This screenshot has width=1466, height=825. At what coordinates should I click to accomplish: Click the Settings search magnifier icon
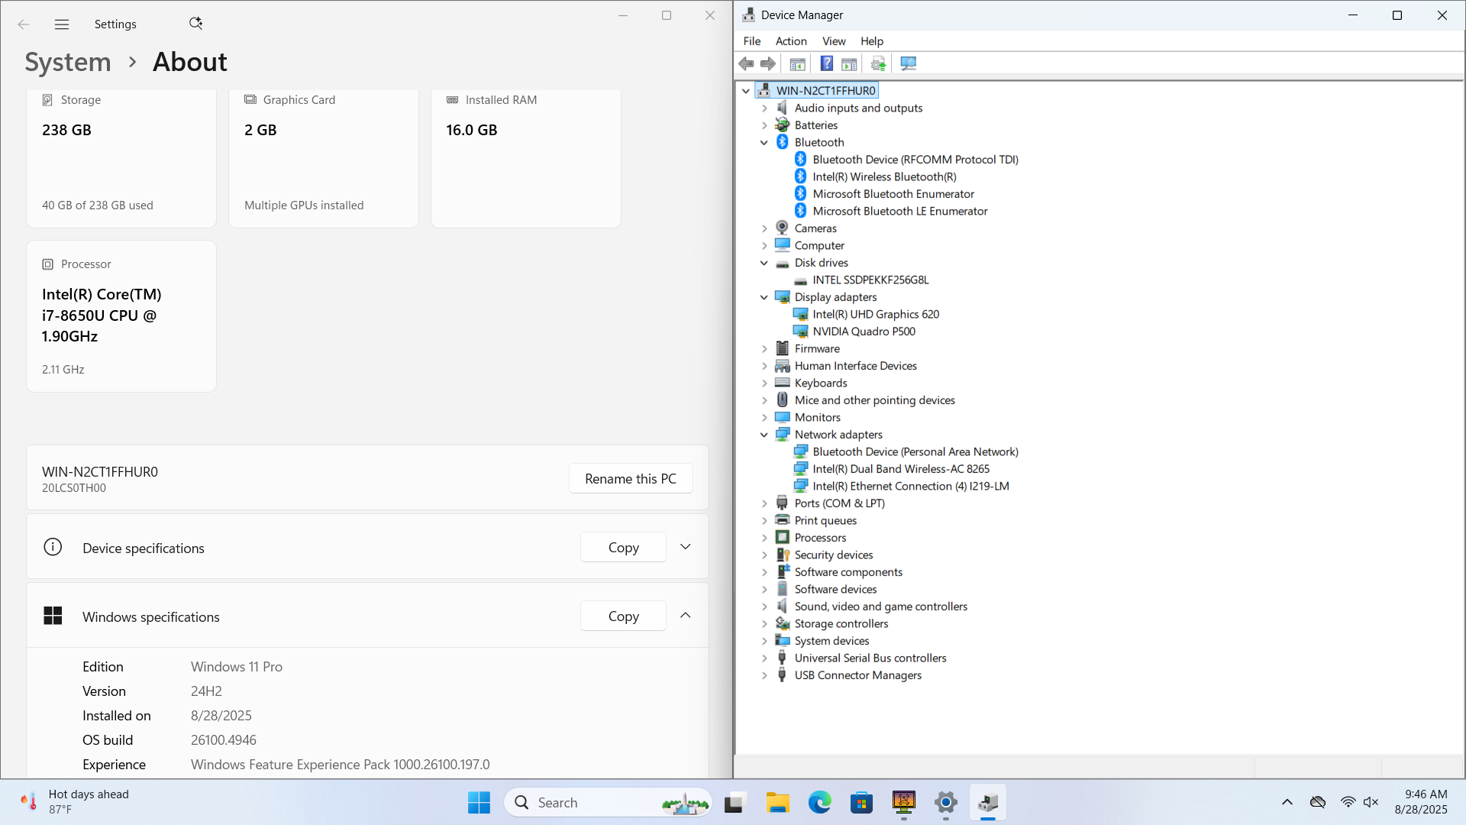click(x=196, y=24)
